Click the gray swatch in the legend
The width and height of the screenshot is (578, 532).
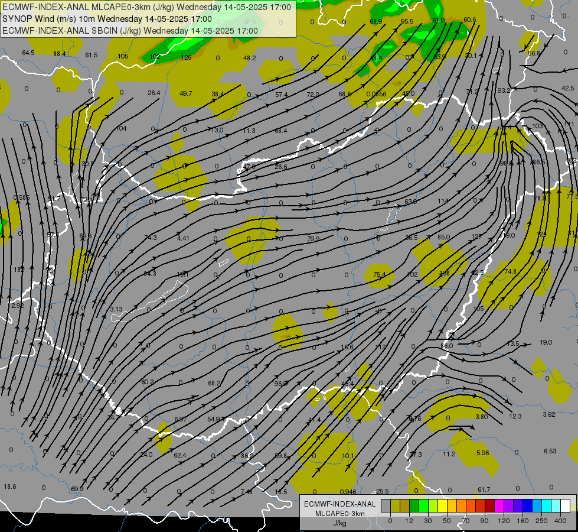tap(386, 505)
